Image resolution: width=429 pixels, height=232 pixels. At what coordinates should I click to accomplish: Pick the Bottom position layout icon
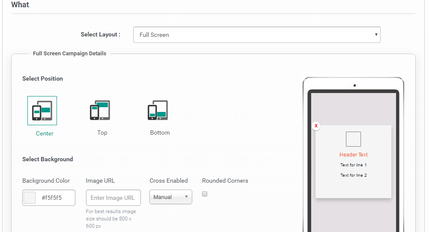(x=158, y=110)
